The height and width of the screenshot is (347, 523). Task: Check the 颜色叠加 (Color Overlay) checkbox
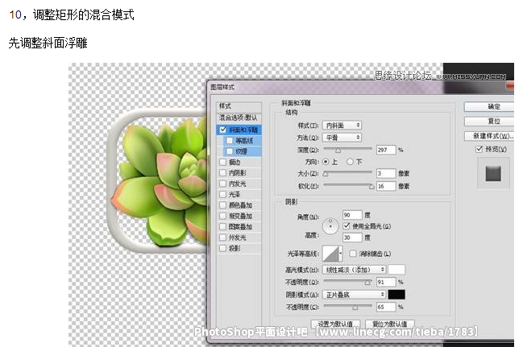(x=222, y=205)
